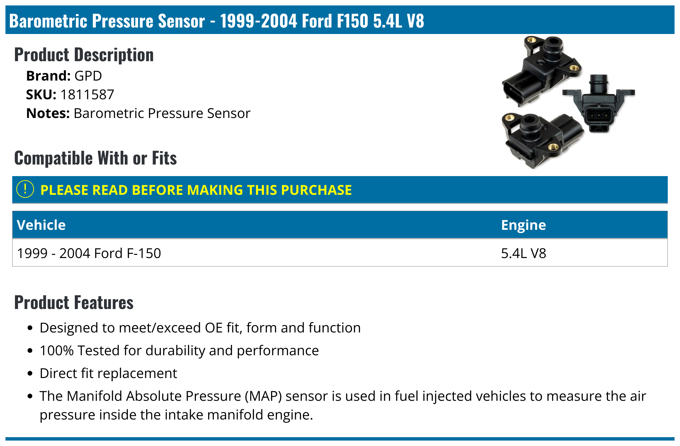Click the Manifold Absolute Pressure sensor bullet
The height and width of the screenshot is (446, 680).
[x=342, y=396]
